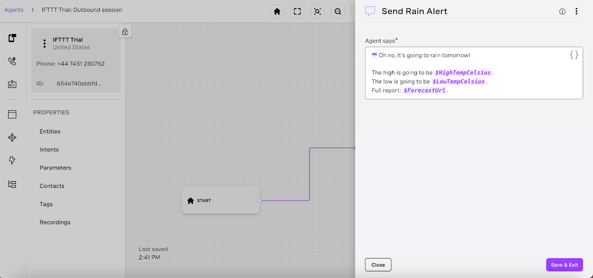
Task: Open the contact card sidebar icon
Action: (x=12, y=84)
